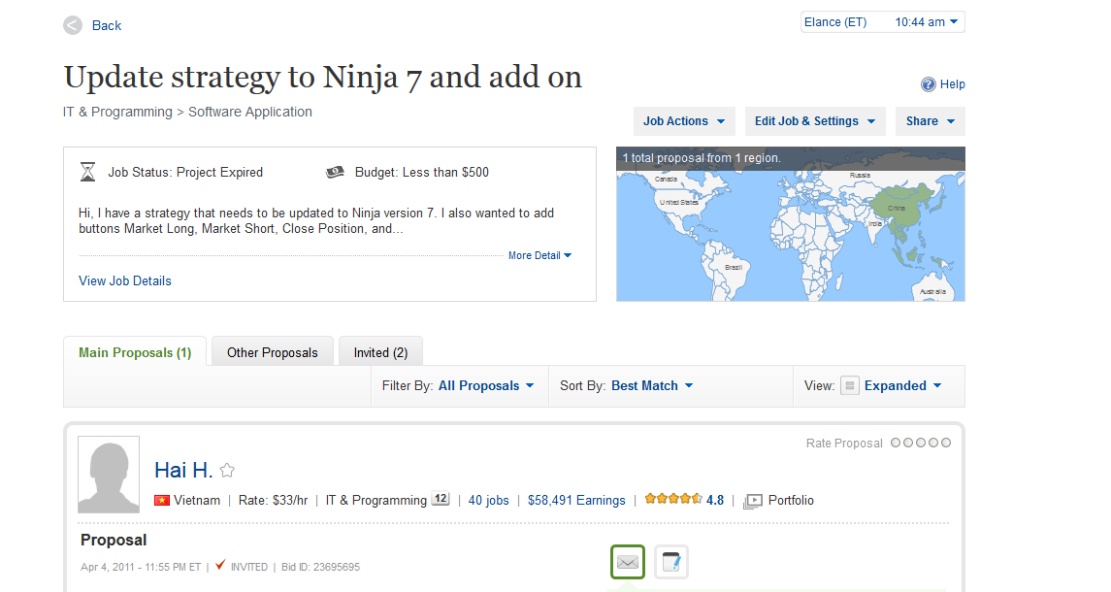Screen dimensions: 1111x592
Task: Open the View Job Details link
Action: click(125, 280)
